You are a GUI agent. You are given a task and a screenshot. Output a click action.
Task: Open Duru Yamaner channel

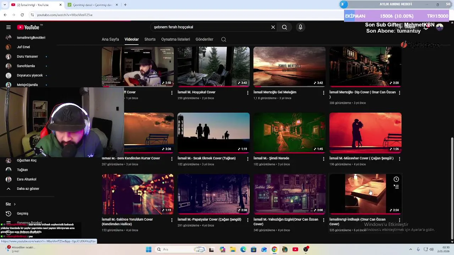coord(28,57)
